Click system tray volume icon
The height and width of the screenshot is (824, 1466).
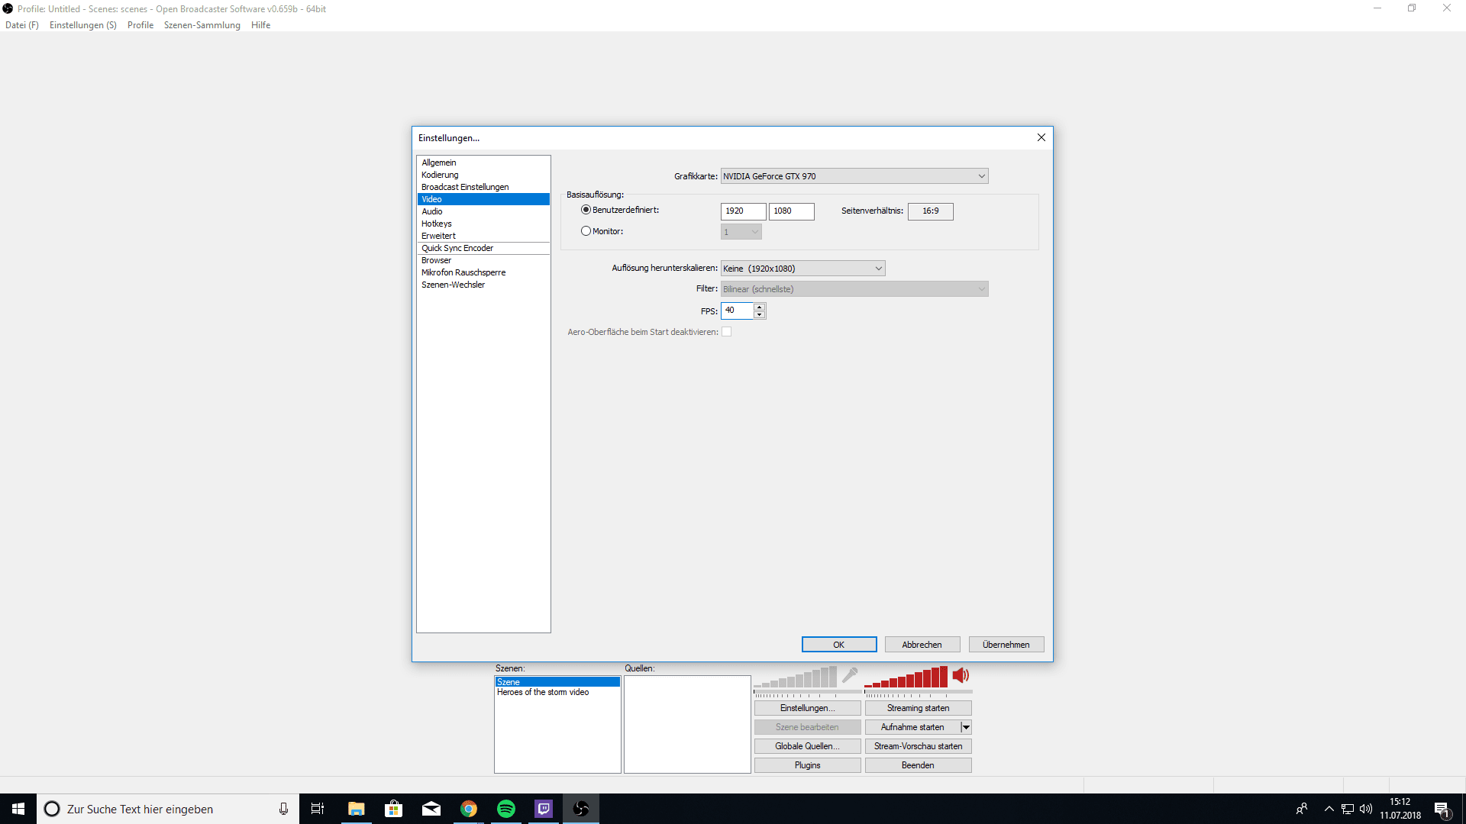click(x=1366, y=809)
